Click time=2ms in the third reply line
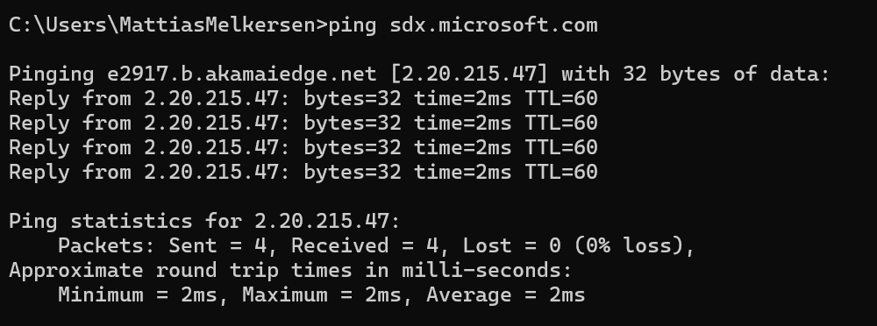The image size is (877, 326). [463, 147]
